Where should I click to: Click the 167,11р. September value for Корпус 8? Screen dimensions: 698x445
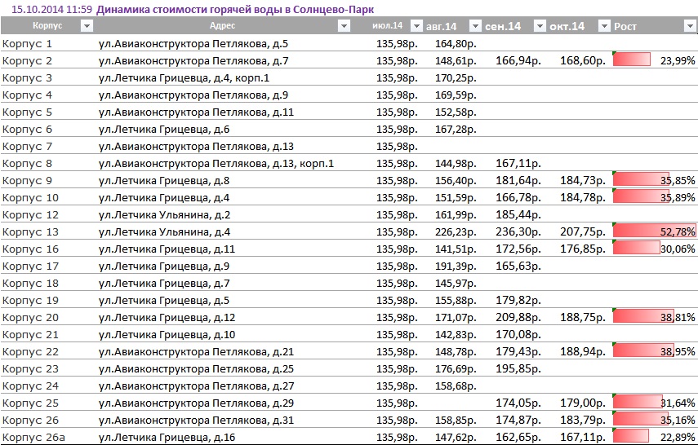point(518,164)
